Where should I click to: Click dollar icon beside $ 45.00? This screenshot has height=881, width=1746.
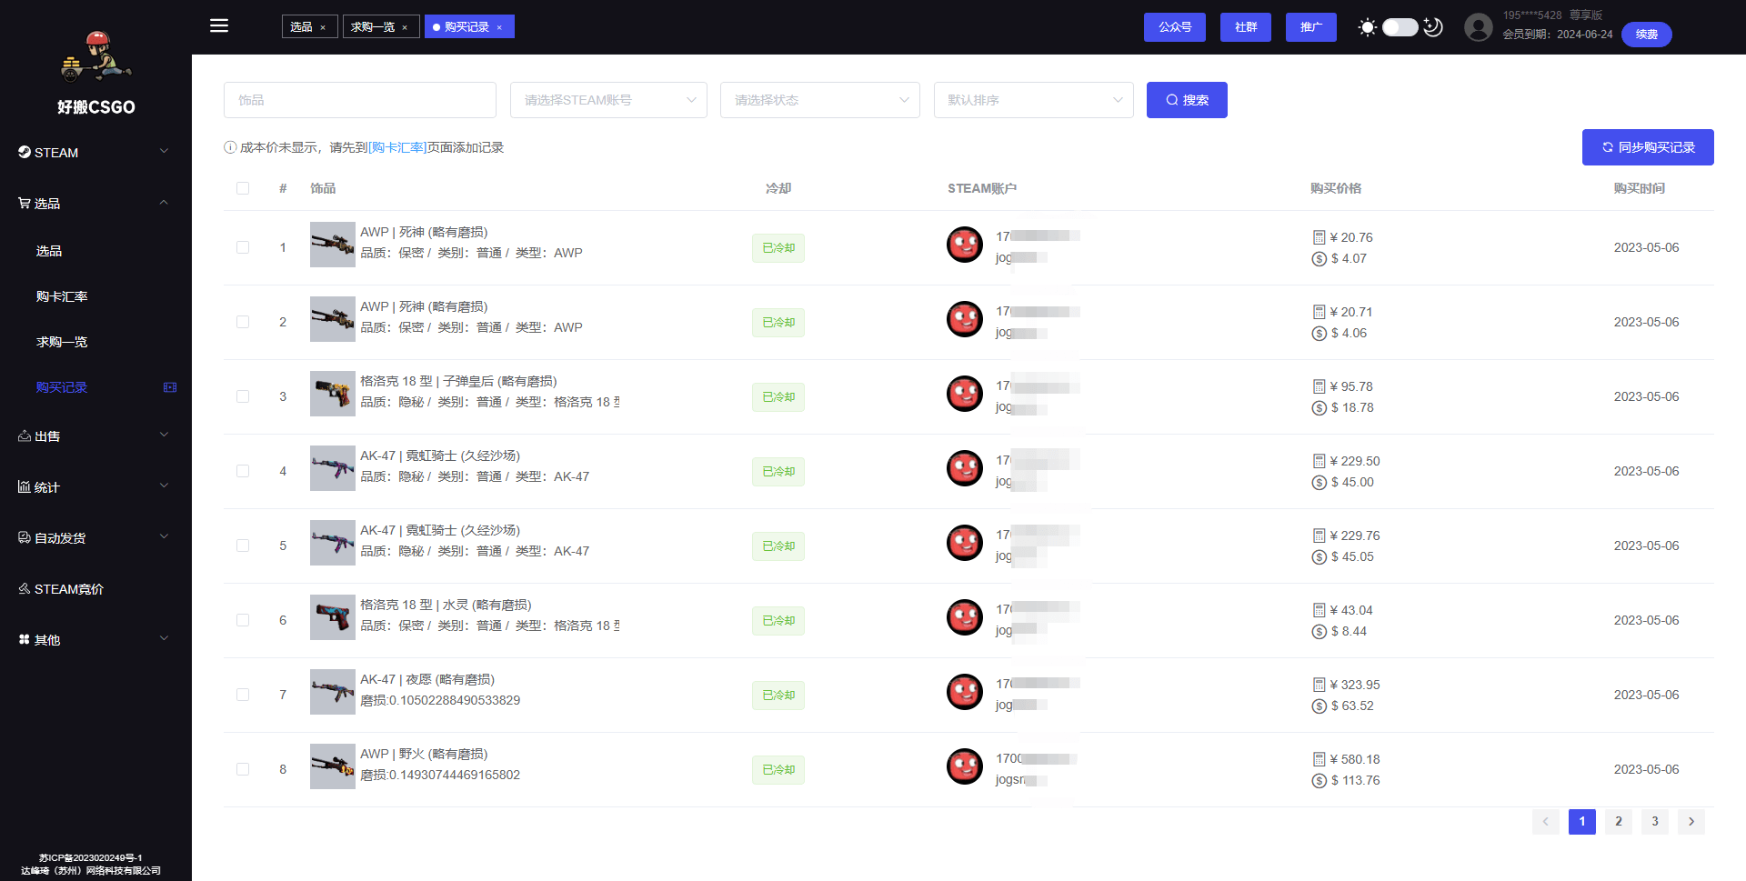(1319, 483)
